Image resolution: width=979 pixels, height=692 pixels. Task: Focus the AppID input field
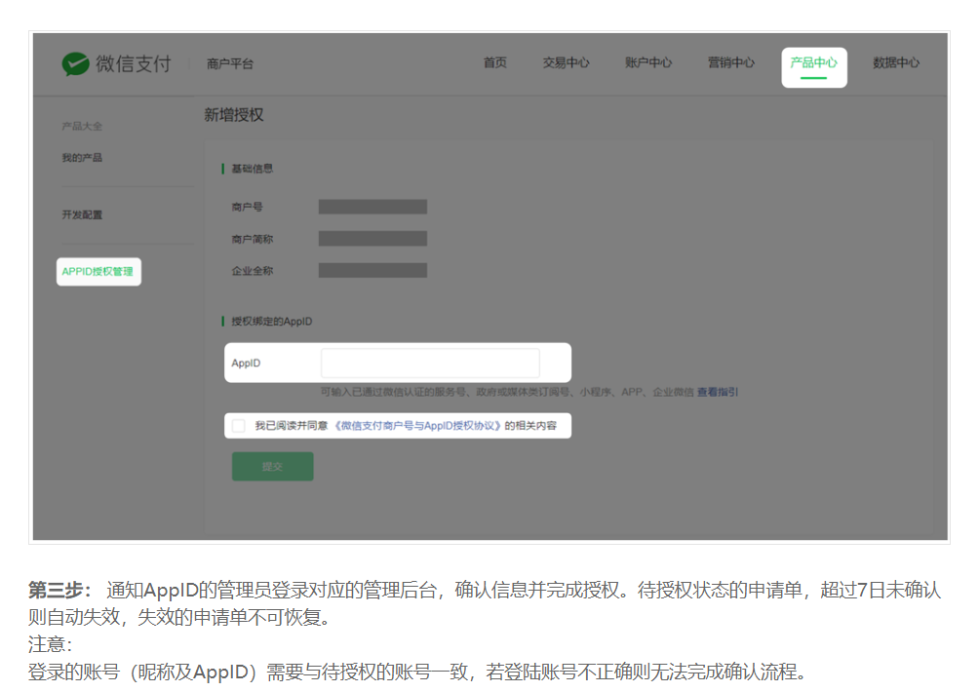point(430,363)
